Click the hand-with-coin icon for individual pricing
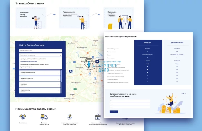Screen dimensions: 202x131 tap(70, 117)
